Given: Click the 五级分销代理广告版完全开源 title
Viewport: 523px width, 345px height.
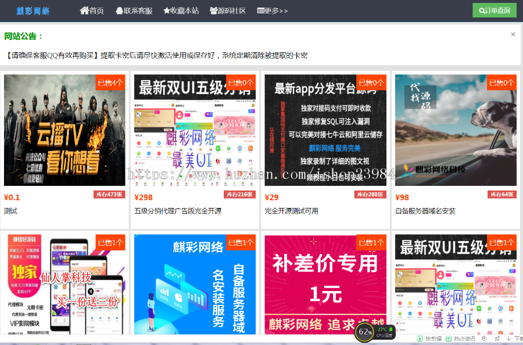Looking at the screenshot, I should coord(178,211).
